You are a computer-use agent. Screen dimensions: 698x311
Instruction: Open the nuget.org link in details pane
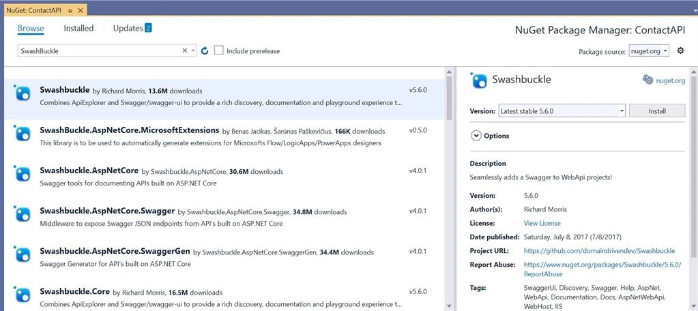click(x=671, y=80)
